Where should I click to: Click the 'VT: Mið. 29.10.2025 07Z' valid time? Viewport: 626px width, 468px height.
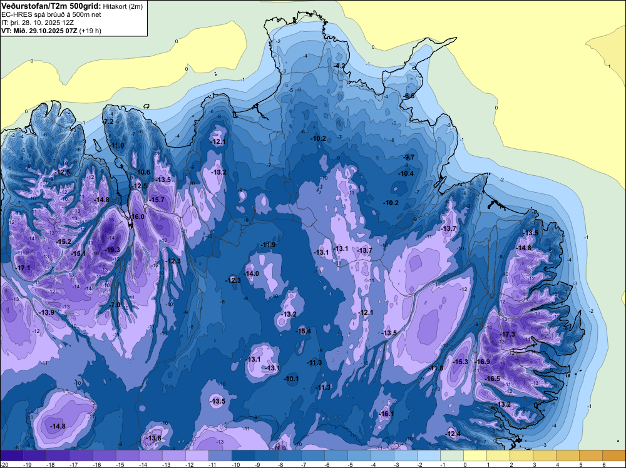(39, 31)
